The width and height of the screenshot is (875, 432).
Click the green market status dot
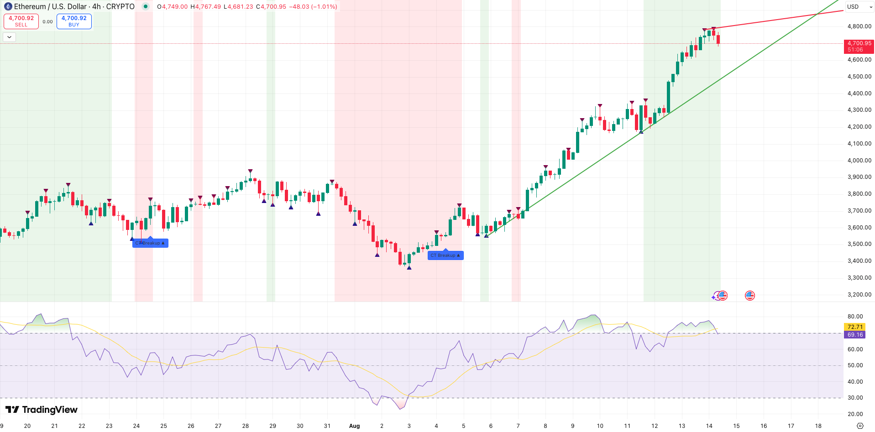coord(146,6)
